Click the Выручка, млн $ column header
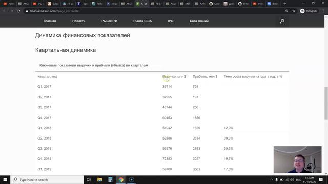Viewport: 328px width, 184px height. pyautogui.click(x=174, y=76)
